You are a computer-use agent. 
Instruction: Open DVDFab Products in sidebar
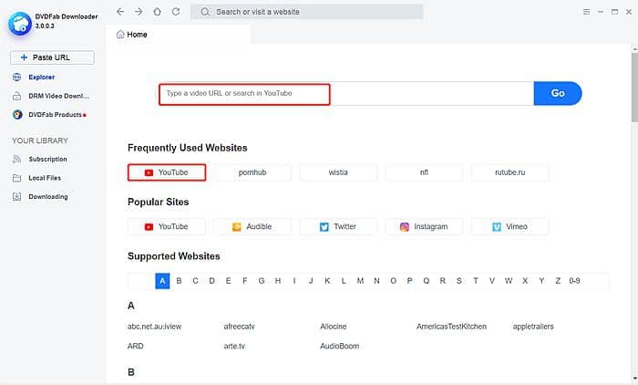point(55,115)
